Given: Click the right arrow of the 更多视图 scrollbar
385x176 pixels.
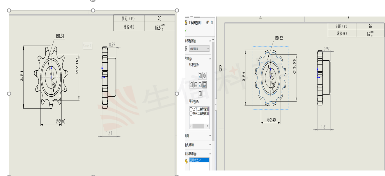Looking at the screenshot, I should pos(207,126).
